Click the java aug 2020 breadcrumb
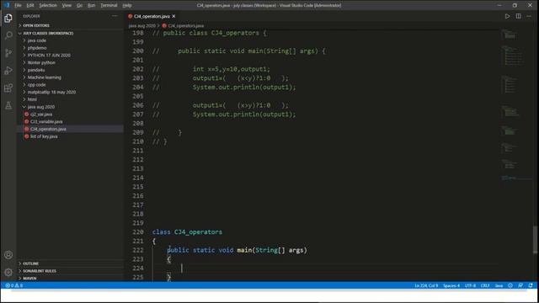 point(141,25)
